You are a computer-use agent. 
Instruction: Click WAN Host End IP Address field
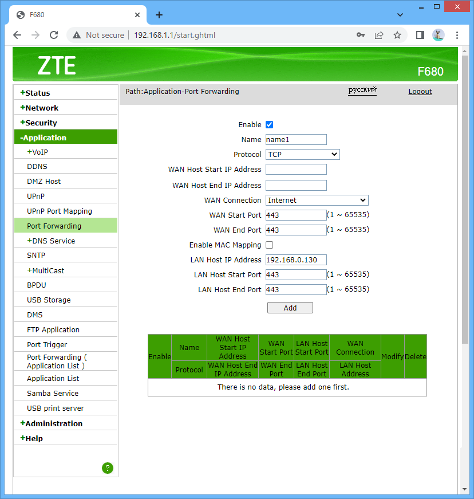[x=296, y=185]
